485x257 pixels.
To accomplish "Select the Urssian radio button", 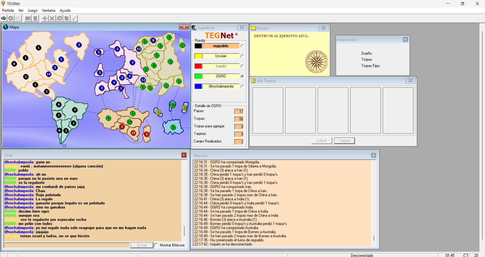I will (242, 56).
